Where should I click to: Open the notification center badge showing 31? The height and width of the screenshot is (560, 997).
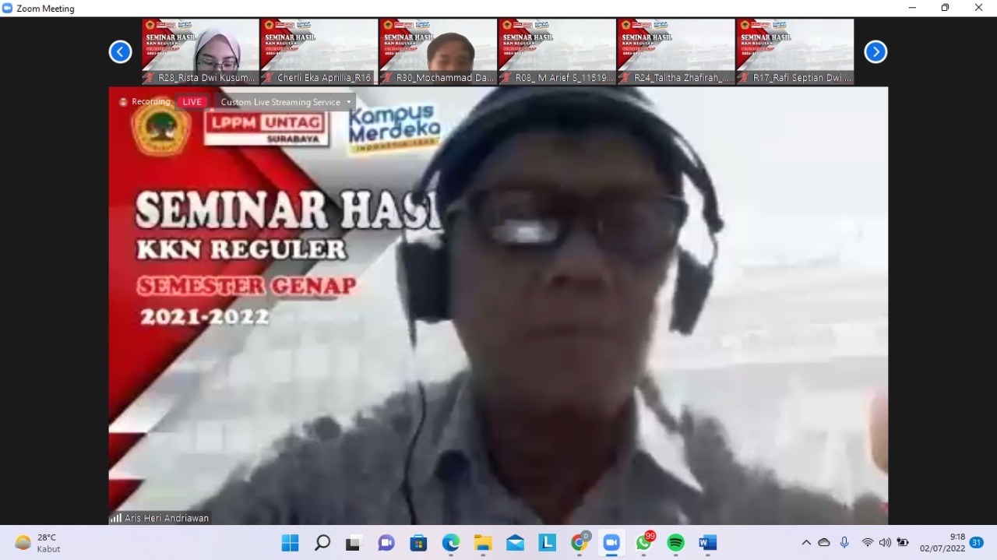click(976, 543)
